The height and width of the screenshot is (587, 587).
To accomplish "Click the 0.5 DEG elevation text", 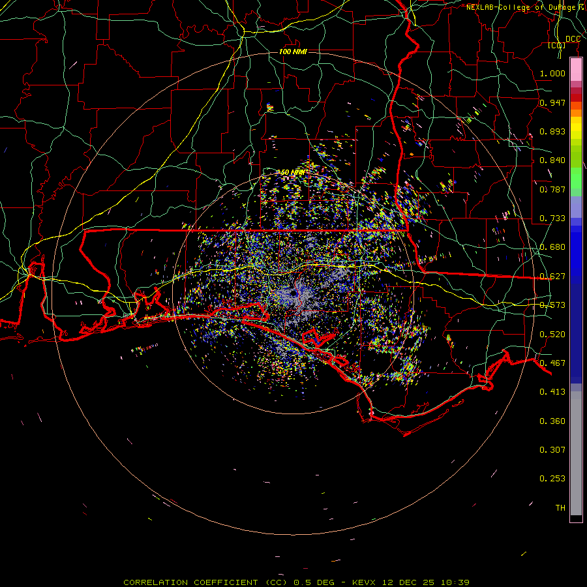I will coord(314,582).
